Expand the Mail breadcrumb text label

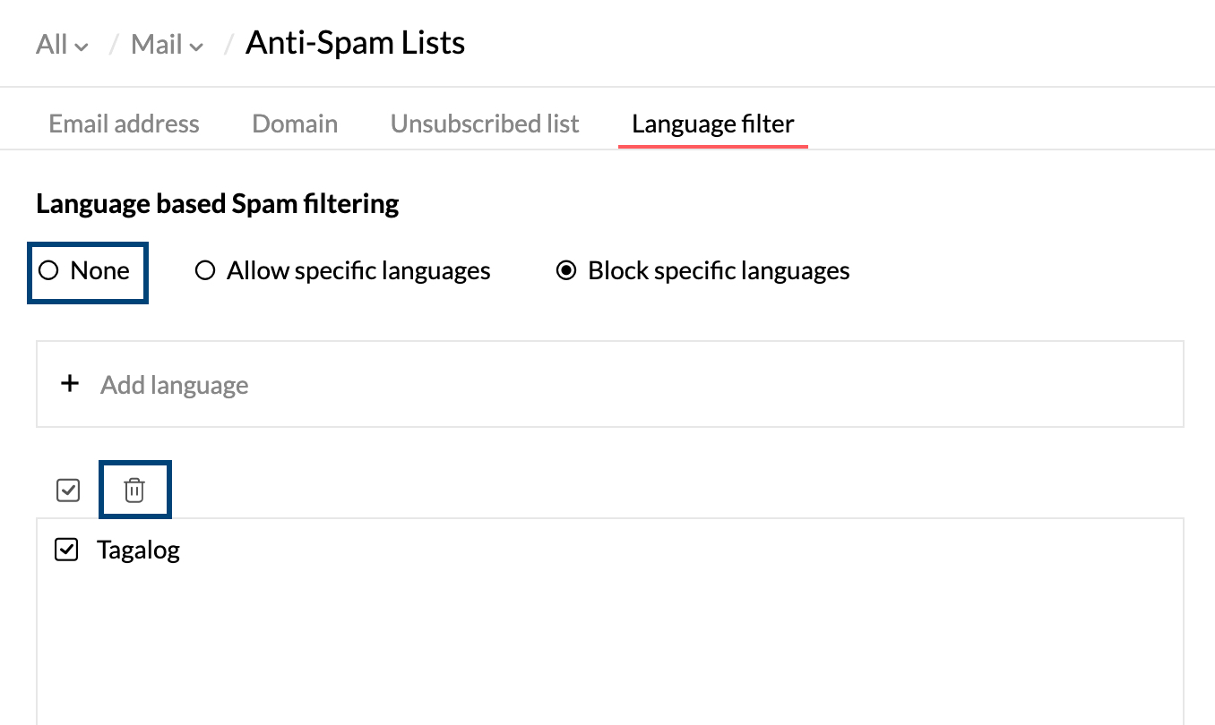157,44
